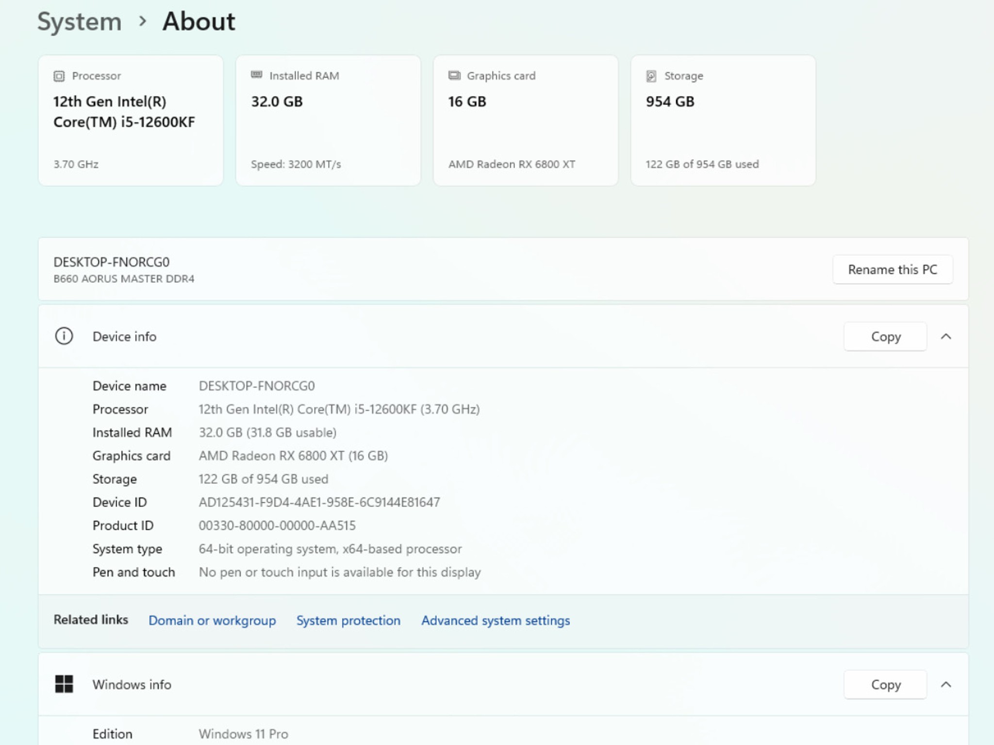The width and height of the screenshot is (994, 745).
Task: Collapse the Device info section
Action: pyautogui.click(x=946, y=337)
